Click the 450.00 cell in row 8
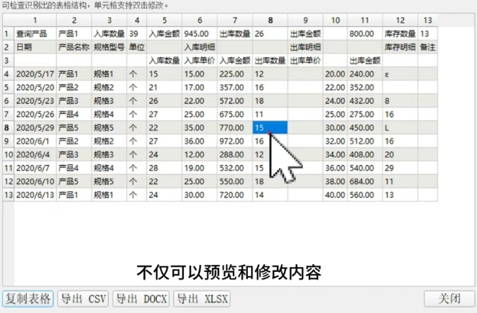477x313 pixels. pos(365,127)
